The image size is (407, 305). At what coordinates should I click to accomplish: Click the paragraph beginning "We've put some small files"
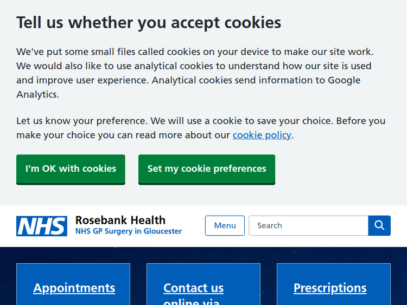click(x=195, y=66)
